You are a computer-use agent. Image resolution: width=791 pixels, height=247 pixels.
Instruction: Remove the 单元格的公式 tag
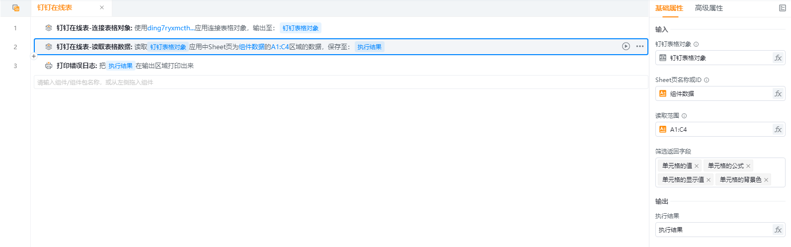click(x=748, y=166)
